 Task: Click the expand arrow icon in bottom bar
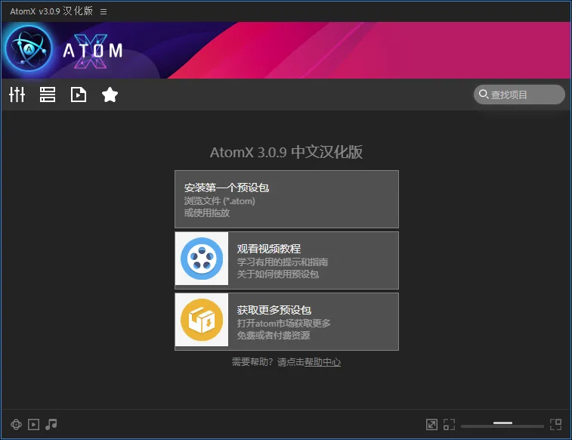[x=431, y=425]
